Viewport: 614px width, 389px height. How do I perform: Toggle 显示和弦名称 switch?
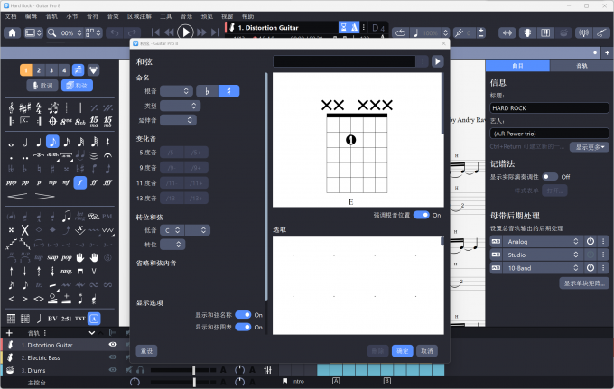243,314
